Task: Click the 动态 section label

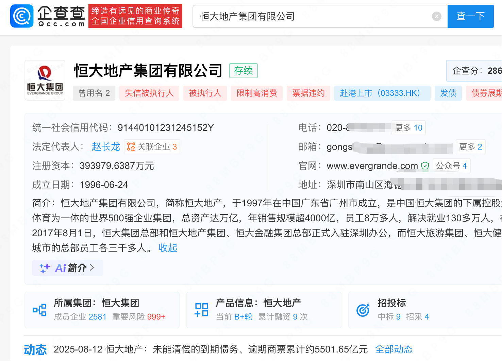Action: pyautogui.click(x=35, y=349)
